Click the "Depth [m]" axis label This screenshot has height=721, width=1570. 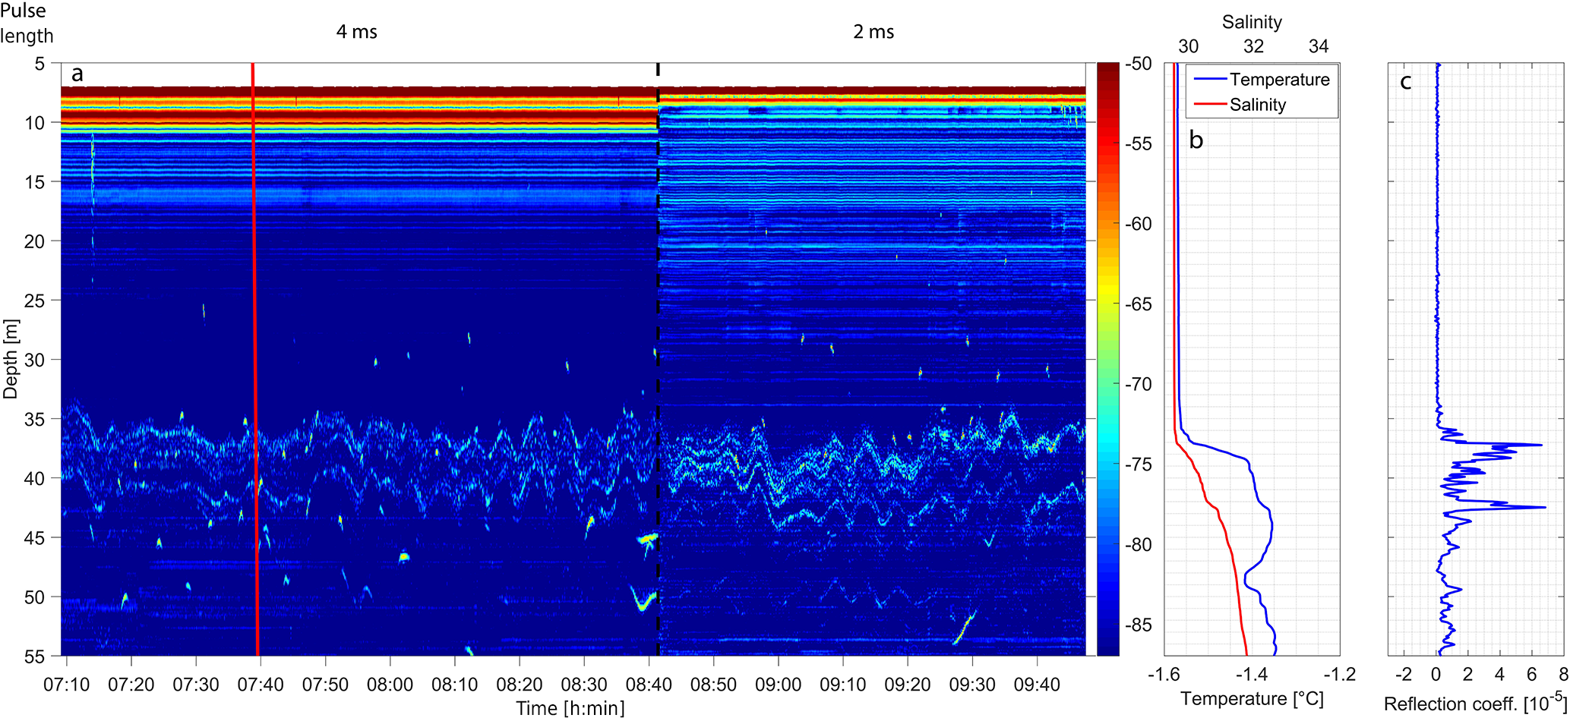(x=11, y=359)
